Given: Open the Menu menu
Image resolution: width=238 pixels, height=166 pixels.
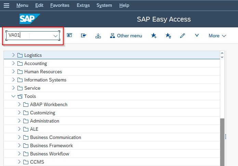Looking at the screenshot, I should (x=22, y=5).
